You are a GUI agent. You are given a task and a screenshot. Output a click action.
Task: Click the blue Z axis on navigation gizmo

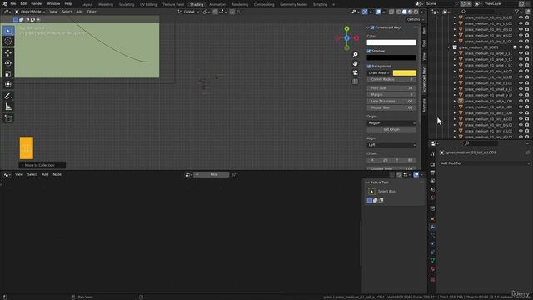[346, 38]
